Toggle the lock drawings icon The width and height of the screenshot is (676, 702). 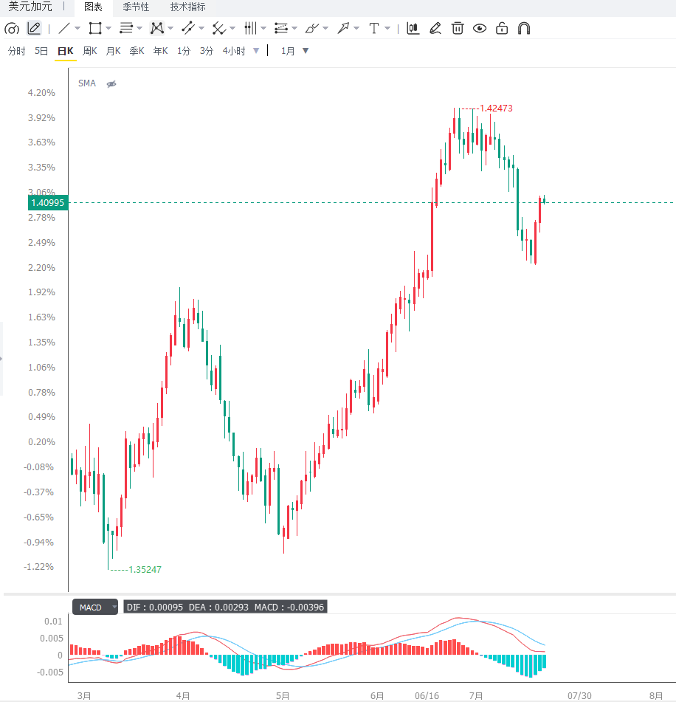pos(502,29)
